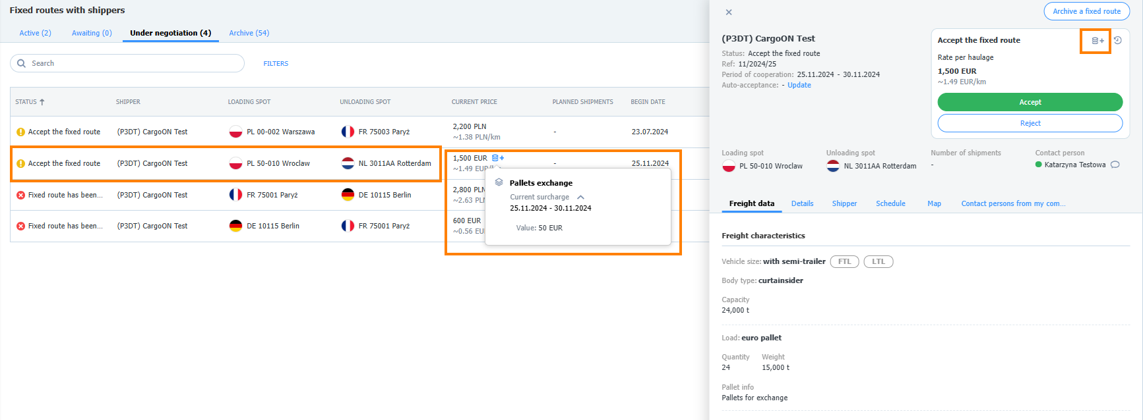Close the route details side panel

(729, 13)
